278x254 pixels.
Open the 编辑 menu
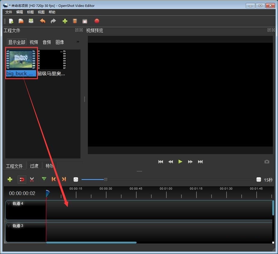20,12
